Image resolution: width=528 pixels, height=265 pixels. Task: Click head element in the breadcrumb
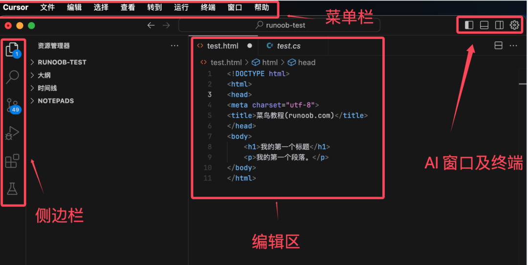(302, 62)
